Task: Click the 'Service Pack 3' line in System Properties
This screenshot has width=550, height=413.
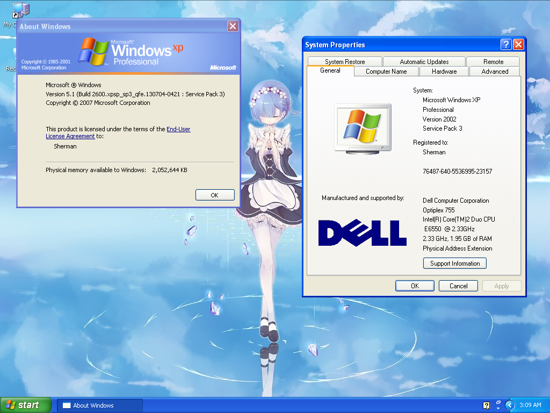Action: coord(442,129)
